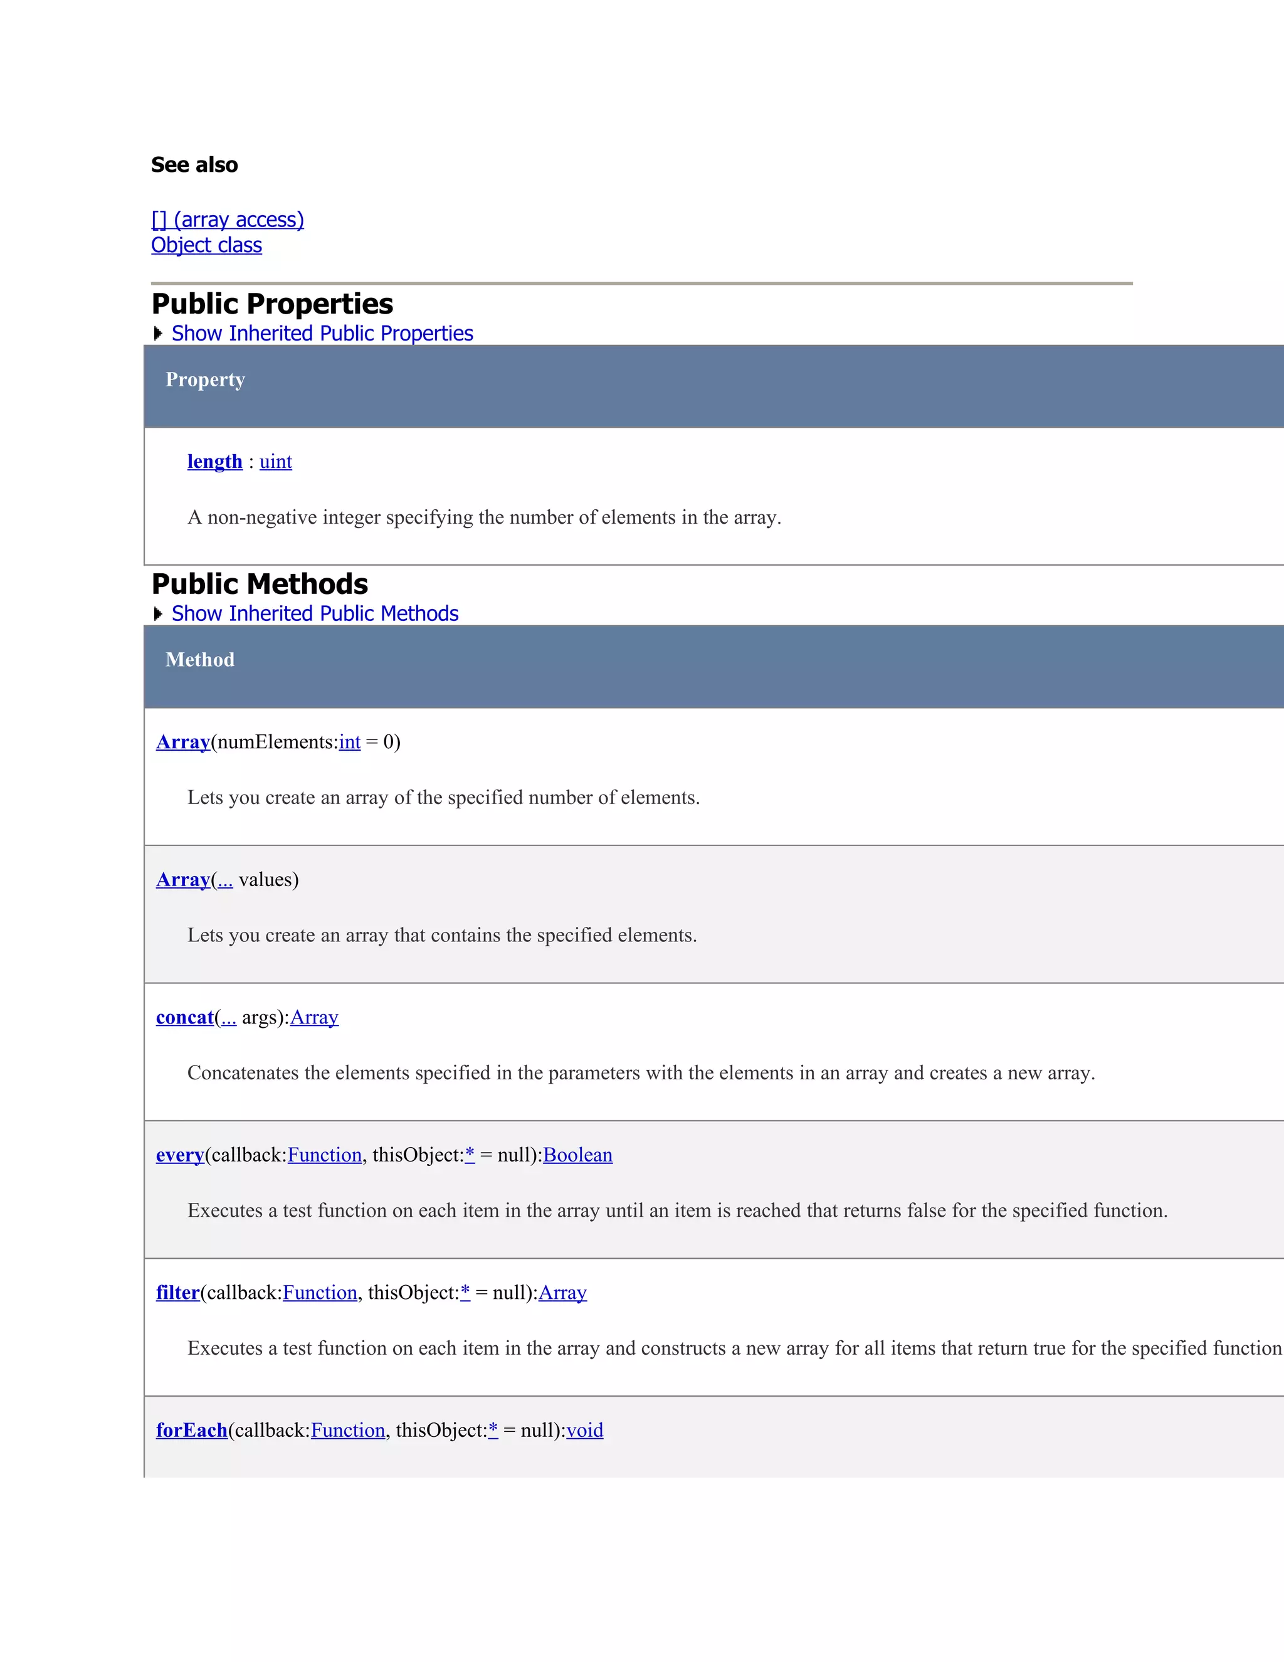Open Boolean return type link
Image resolution: width=1284 pixels, height=1662 pixels.
click(577, 1155)
